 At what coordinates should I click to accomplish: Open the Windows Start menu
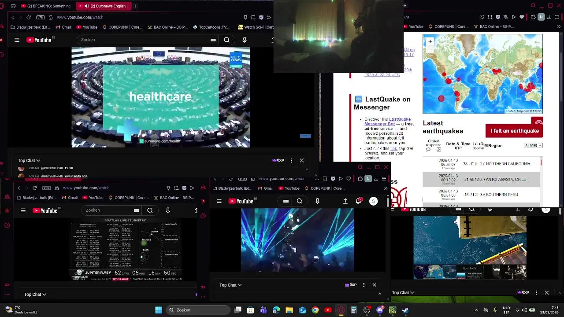coord(158,310)
